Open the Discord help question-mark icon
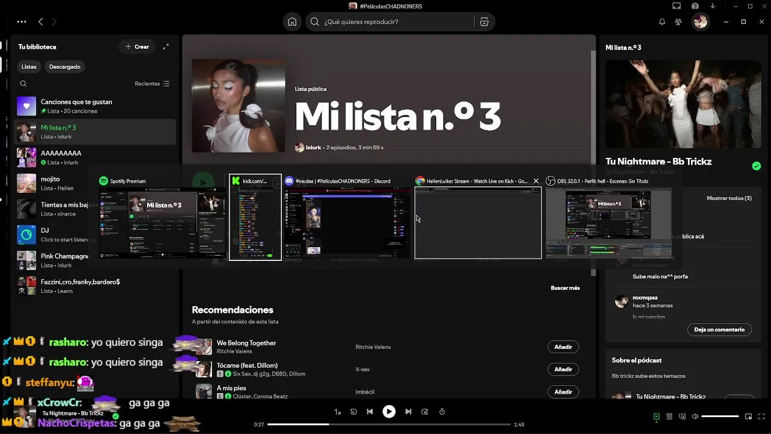 pos(695,6)
